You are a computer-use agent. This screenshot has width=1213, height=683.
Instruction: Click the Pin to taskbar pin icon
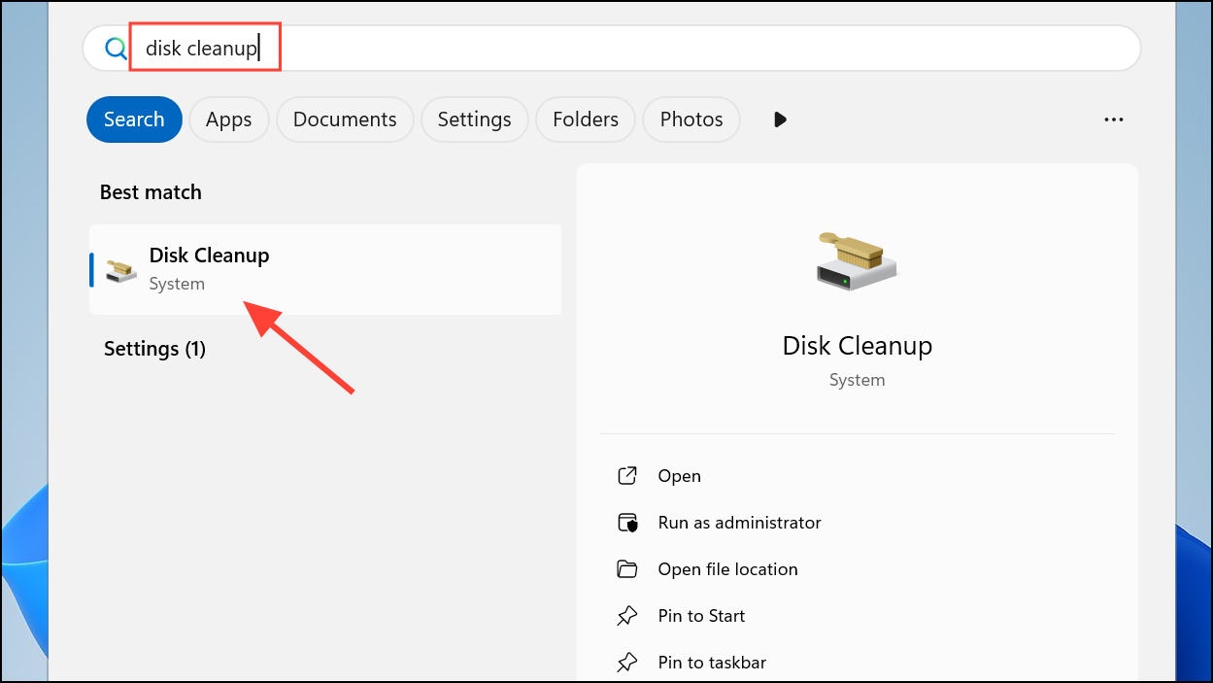(627, 663)
